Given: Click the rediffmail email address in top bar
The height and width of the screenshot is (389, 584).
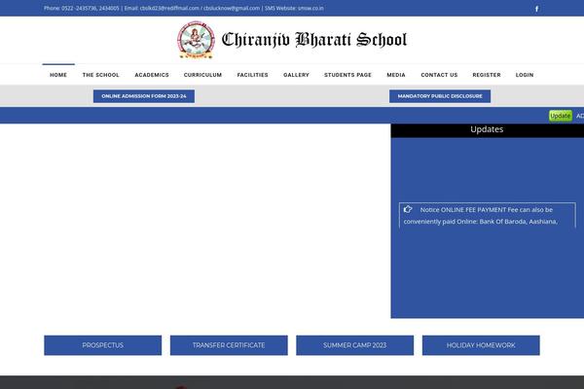Looking at the screenshot, I should [x=169, y=8].
